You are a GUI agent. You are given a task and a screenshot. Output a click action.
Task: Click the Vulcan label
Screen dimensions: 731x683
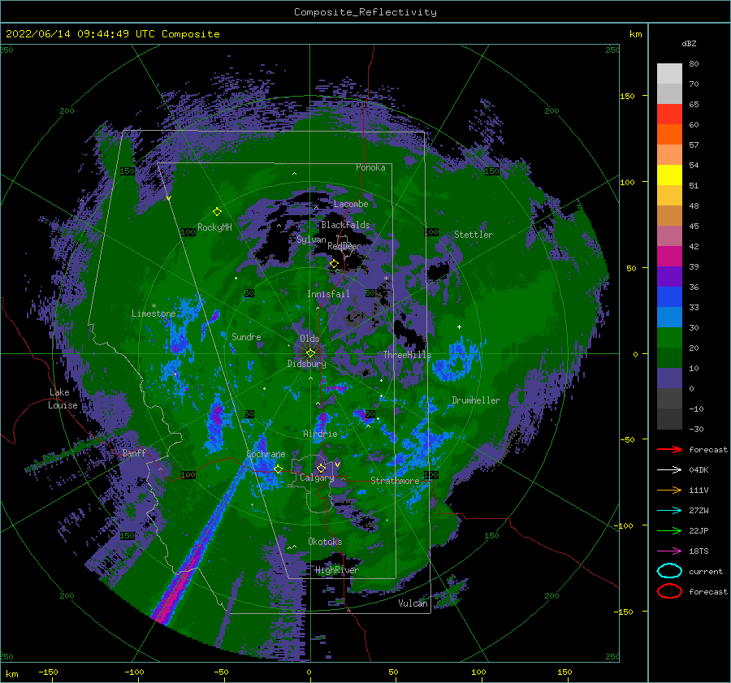(x=413, y=603)
